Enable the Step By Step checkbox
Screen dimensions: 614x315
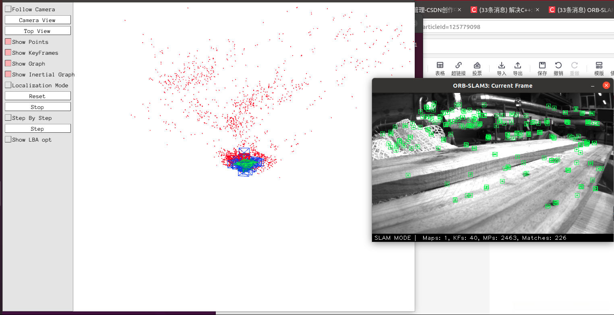(x=8, y=118)
